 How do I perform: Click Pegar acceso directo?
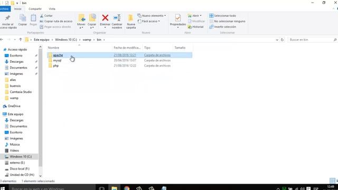coord(55,27)
